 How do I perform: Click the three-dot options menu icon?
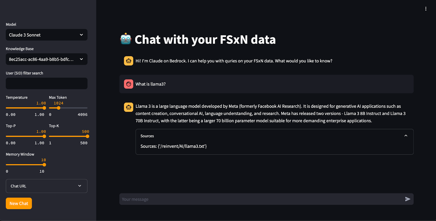pos(426,9)
